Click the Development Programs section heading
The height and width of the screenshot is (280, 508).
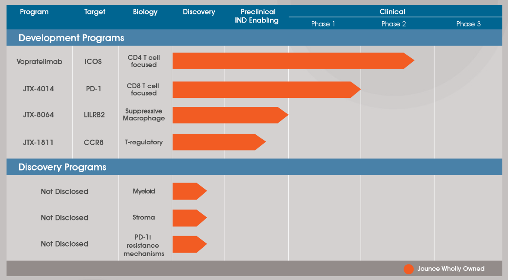(71, 38)
